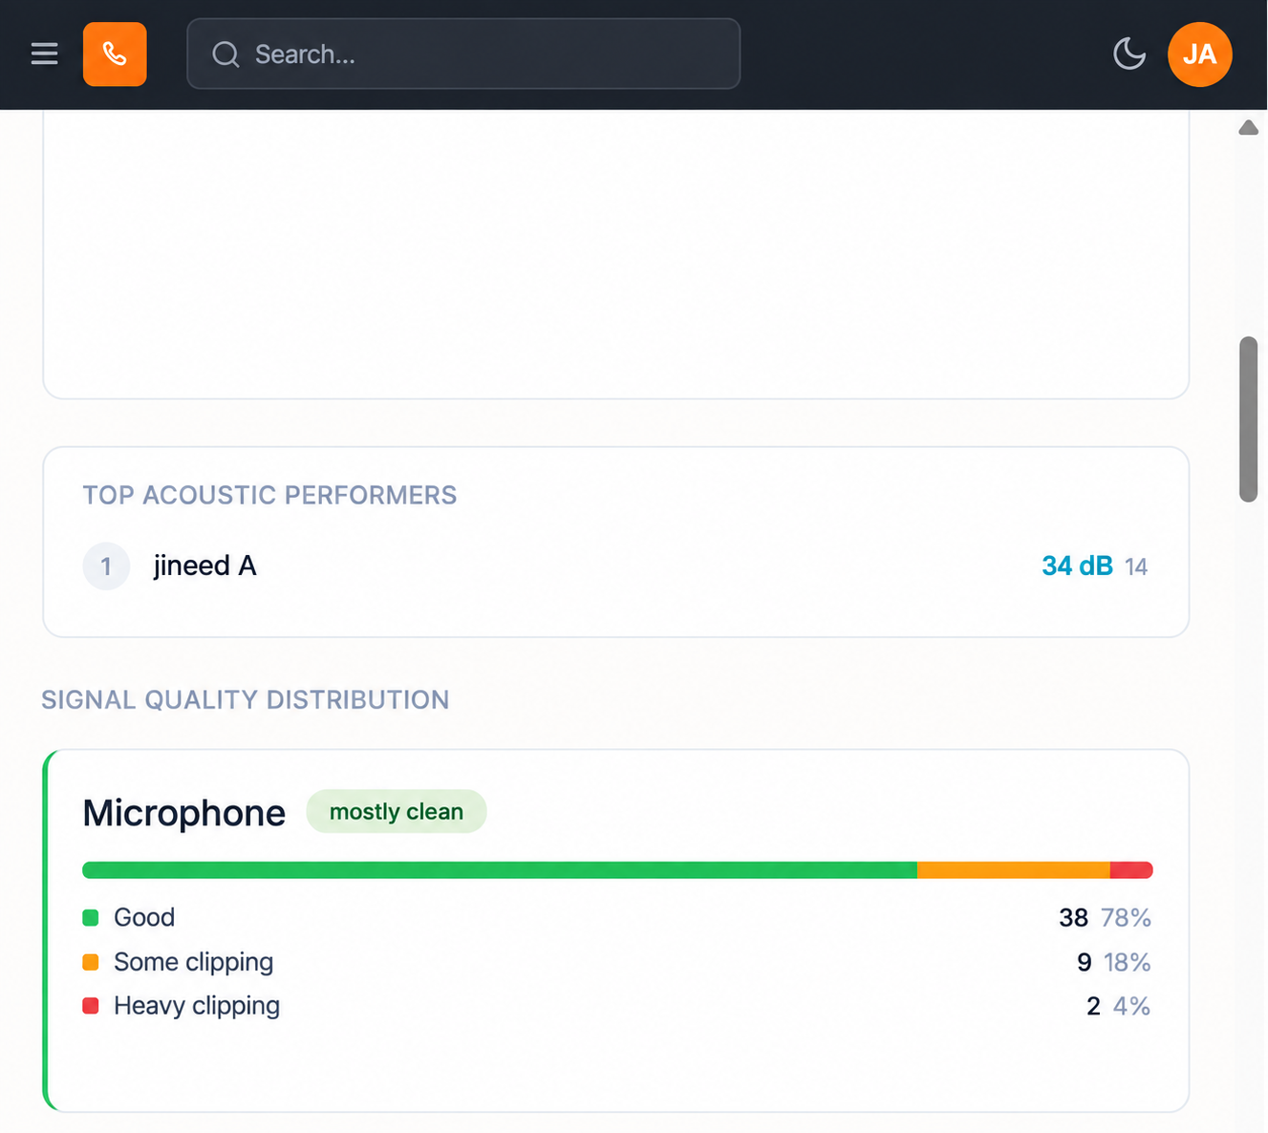This screenshot has height=1133, width=1268.
Task: Toggle dark mode with moon icon
Action: click(x=1129, y=53)
